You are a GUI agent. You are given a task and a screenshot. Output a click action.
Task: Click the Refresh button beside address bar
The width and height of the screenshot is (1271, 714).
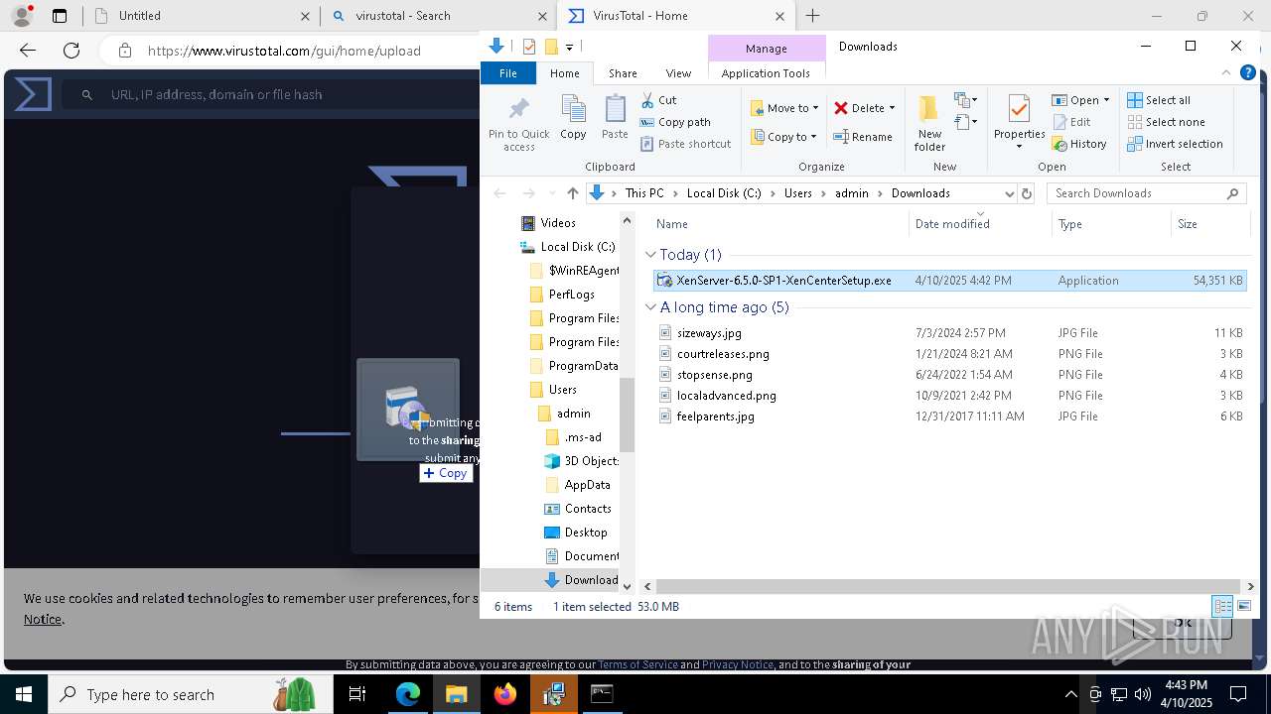1027,193
